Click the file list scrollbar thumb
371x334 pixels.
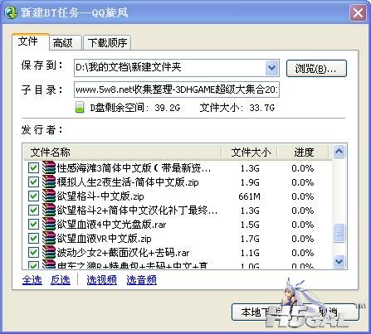pyautogui.click(x=339, y=233)
